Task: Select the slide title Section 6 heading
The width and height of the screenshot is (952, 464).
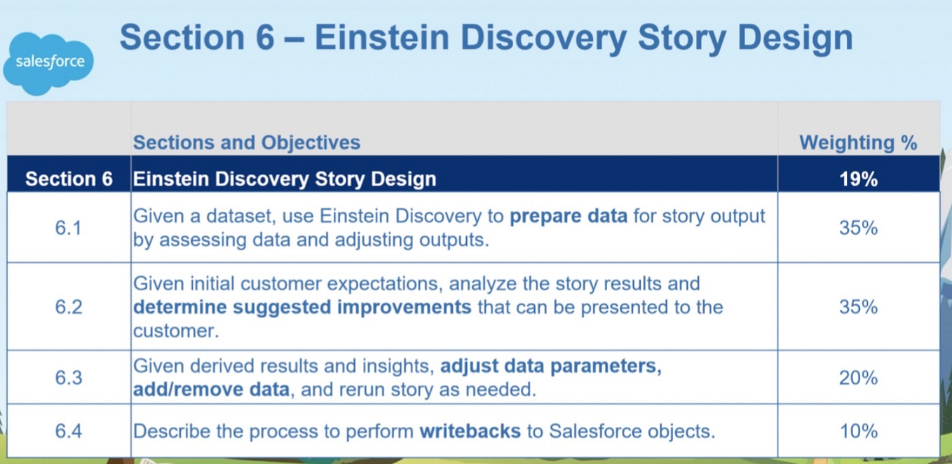Action: [x=486, y=38]
